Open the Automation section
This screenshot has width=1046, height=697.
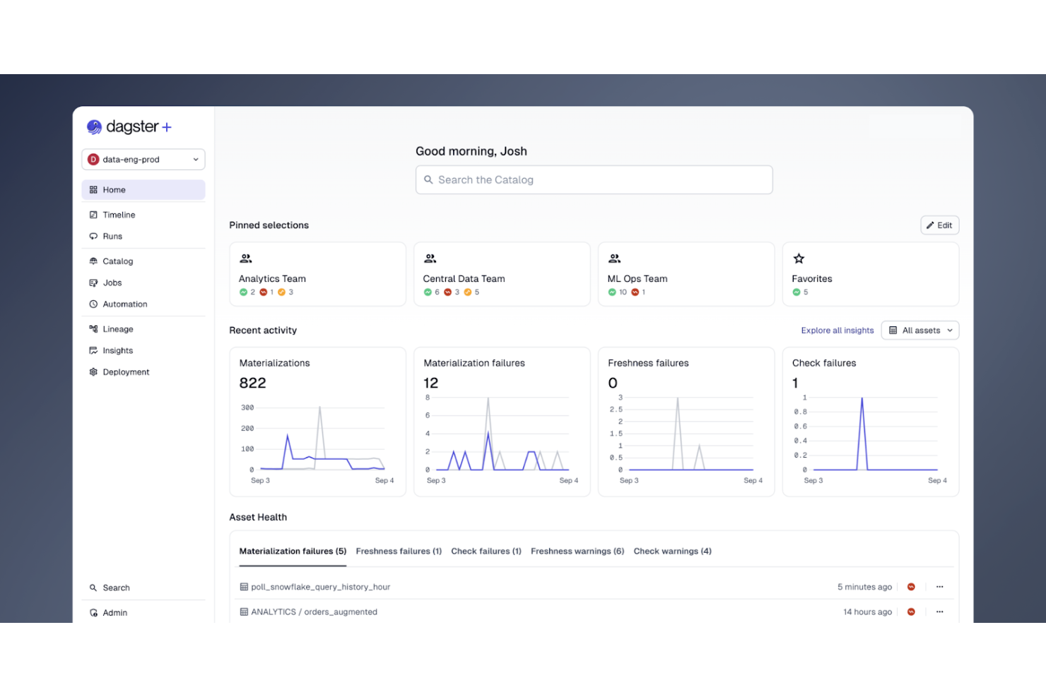(x=124, y=304)
